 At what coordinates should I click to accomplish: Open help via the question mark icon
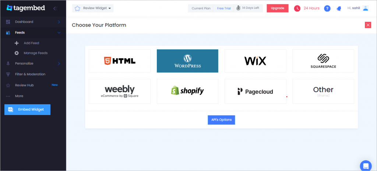click(327, 8)
